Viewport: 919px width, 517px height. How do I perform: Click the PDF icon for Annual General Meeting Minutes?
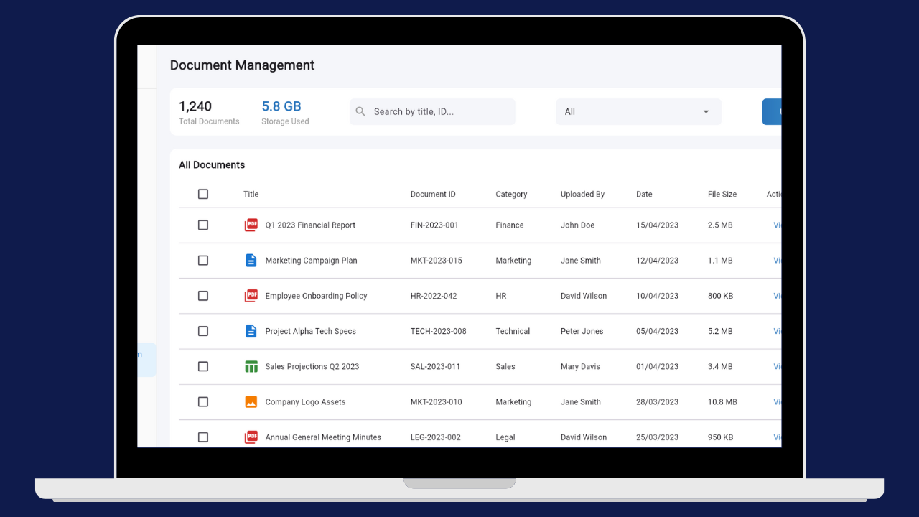[251, 437]
